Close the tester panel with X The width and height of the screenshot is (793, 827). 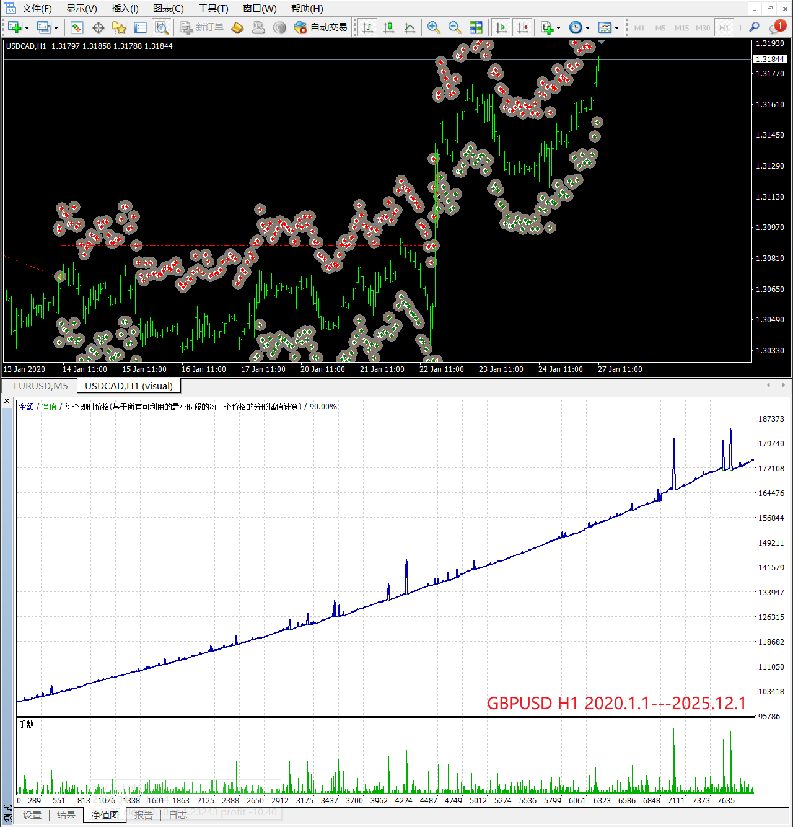7,401
